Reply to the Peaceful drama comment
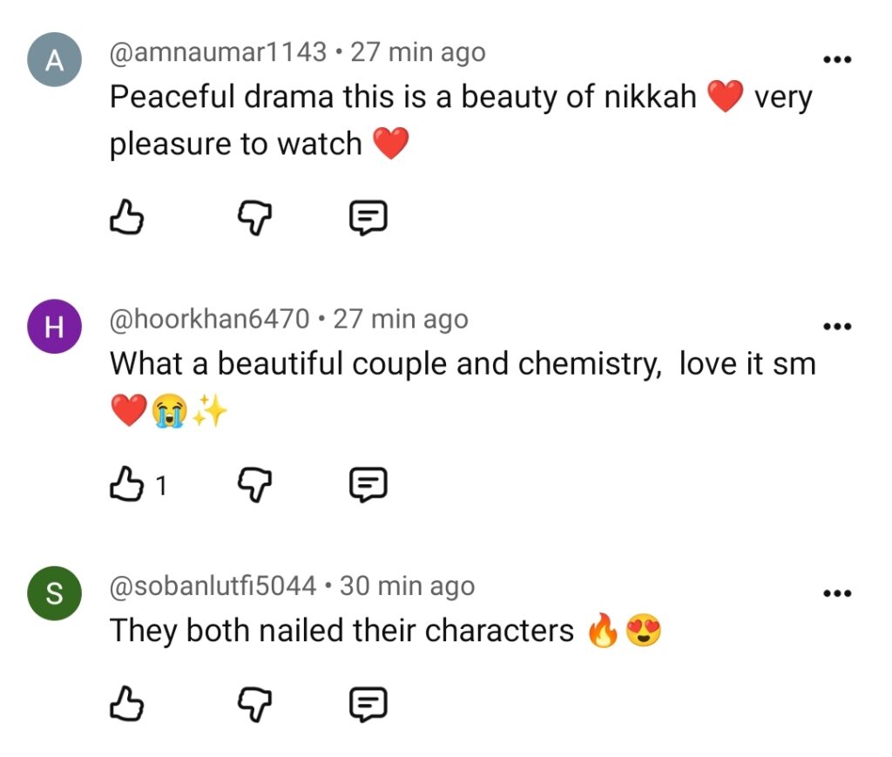This screenshot has width=892, height=757. 368,218
